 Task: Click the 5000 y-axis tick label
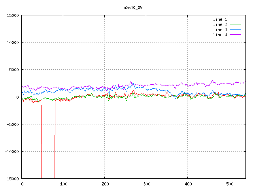(x=13, y=70)
